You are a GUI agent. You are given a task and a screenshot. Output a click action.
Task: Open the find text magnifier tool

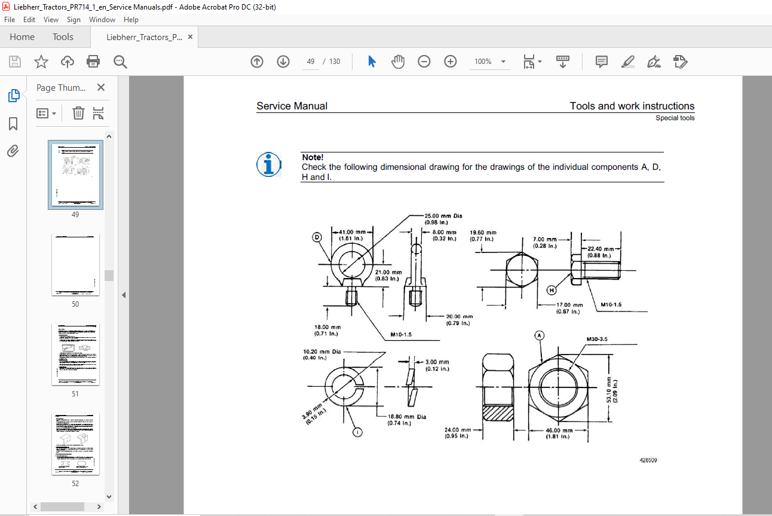pyautogui.click(x=120, y=62)
